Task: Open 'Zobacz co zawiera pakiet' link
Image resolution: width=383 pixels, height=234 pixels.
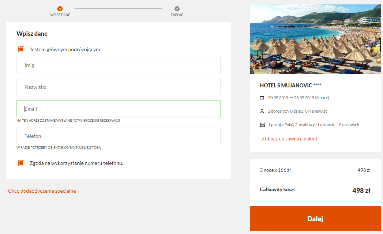Action: pos(289,139)
